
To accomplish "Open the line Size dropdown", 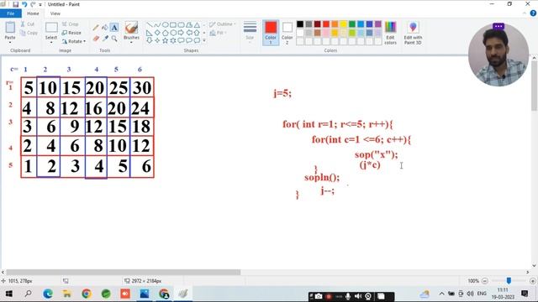I will [250, 33].
